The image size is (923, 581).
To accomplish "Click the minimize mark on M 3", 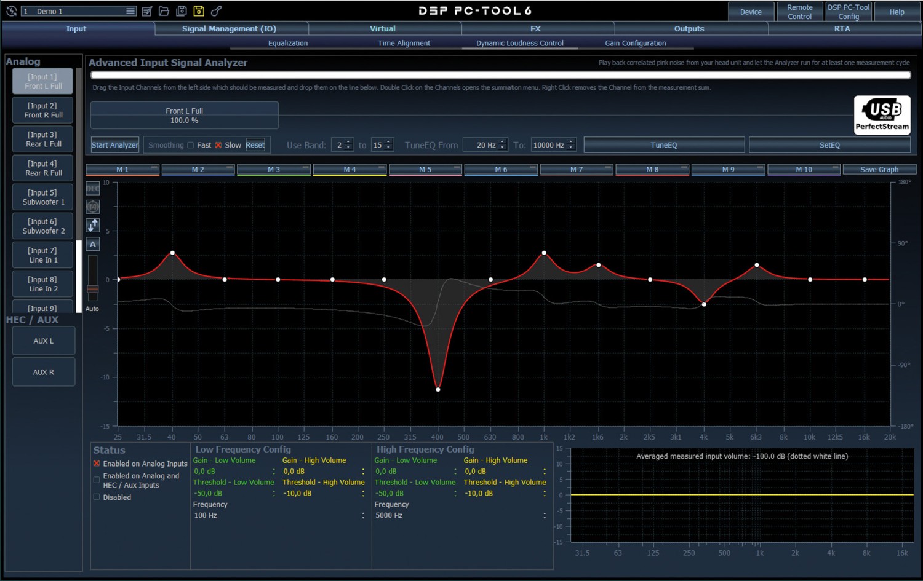I will pos(305,167).
